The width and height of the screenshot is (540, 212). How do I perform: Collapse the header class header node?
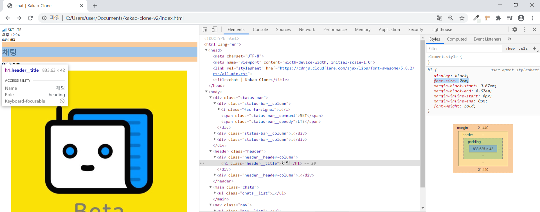click(210, 151)
